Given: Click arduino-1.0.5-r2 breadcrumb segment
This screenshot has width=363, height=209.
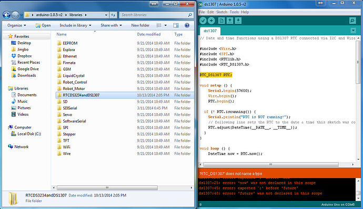Looking at the screenshot, I should [49, 15].
